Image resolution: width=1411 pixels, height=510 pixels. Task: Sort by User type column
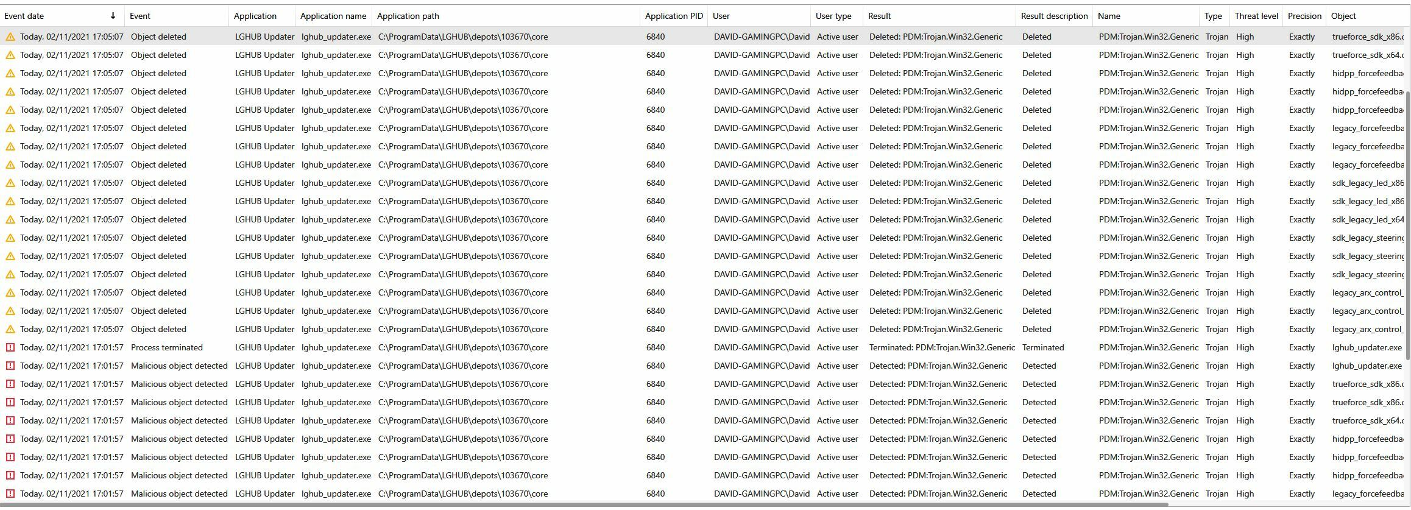[x=836, y=16]
